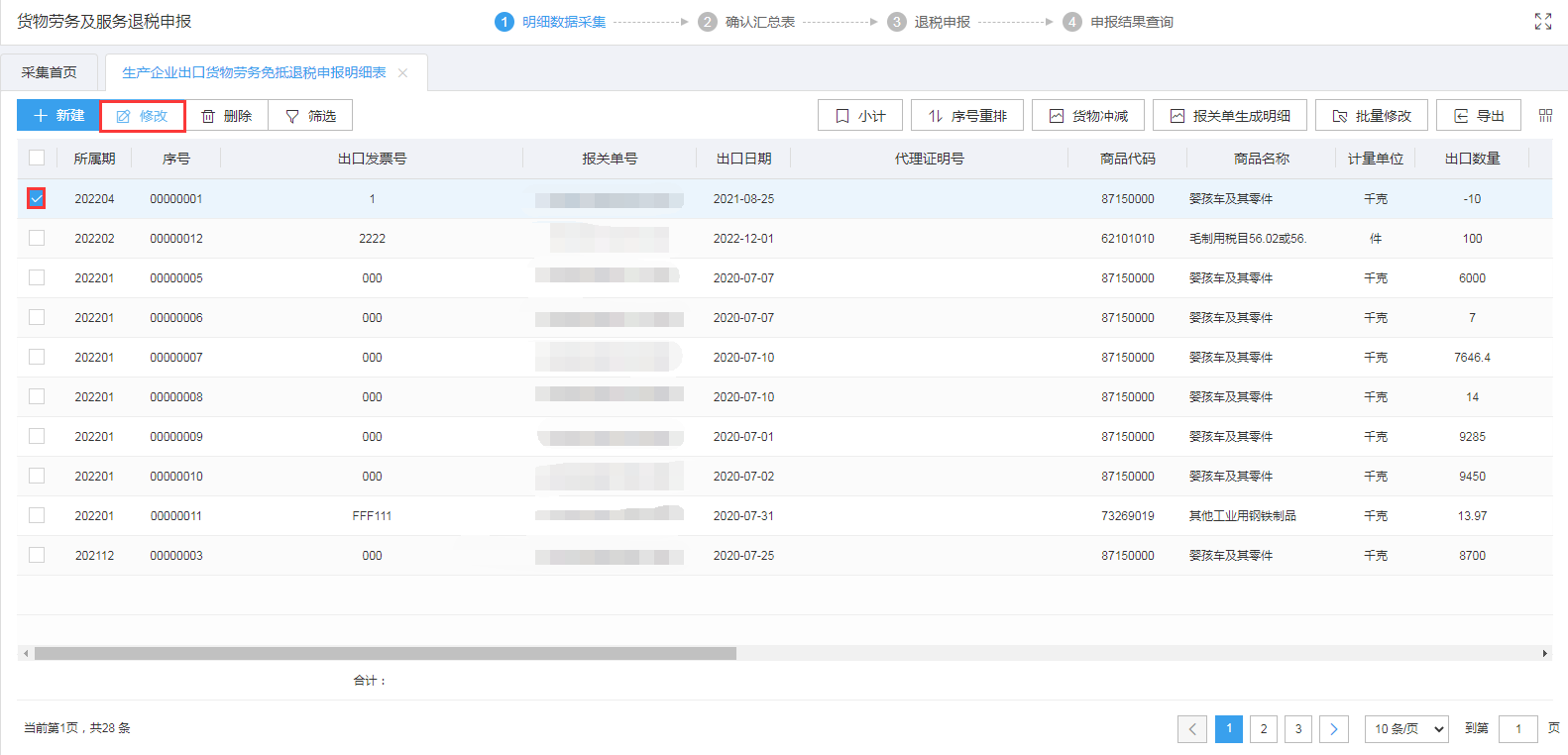Click product code 73269019 cell
Screen dimensions: 1568x755
coord(1128,516)
